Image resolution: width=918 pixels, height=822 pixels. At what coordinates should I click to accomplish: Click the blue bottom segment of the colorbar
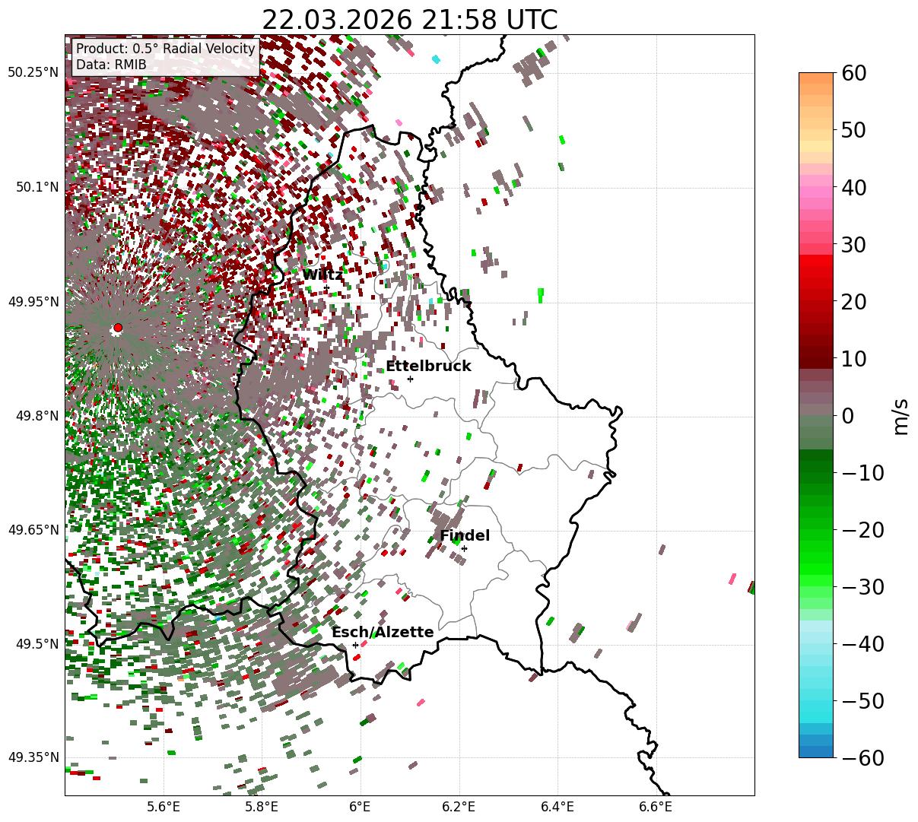click(816, 751)
